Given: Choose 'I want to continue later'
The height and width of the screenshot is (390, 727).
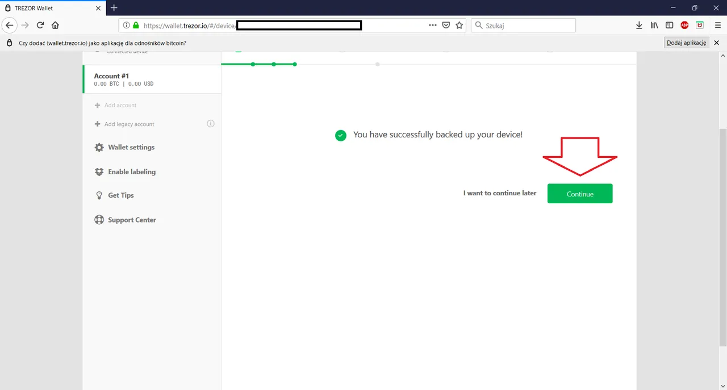Looking at the screenshot, I should point(500,193).
